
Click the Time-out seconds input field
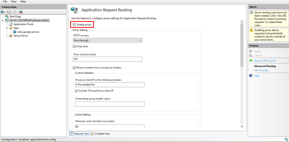point(108,59)
